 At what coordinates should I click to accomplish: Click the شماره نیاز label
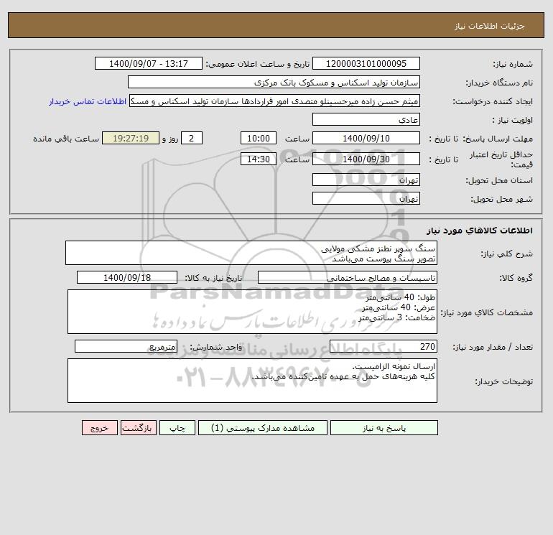click(513, 64)
